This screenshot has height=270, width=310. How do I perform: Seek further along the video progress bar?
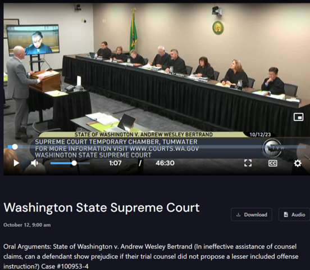158,147
